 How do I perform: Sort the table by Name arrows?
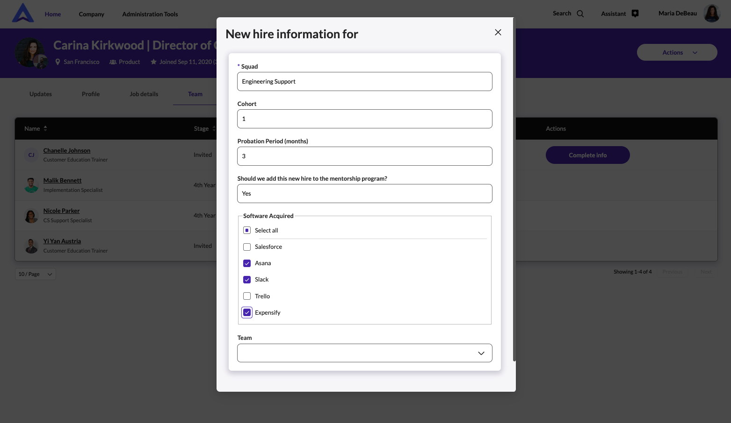(45, 128)
